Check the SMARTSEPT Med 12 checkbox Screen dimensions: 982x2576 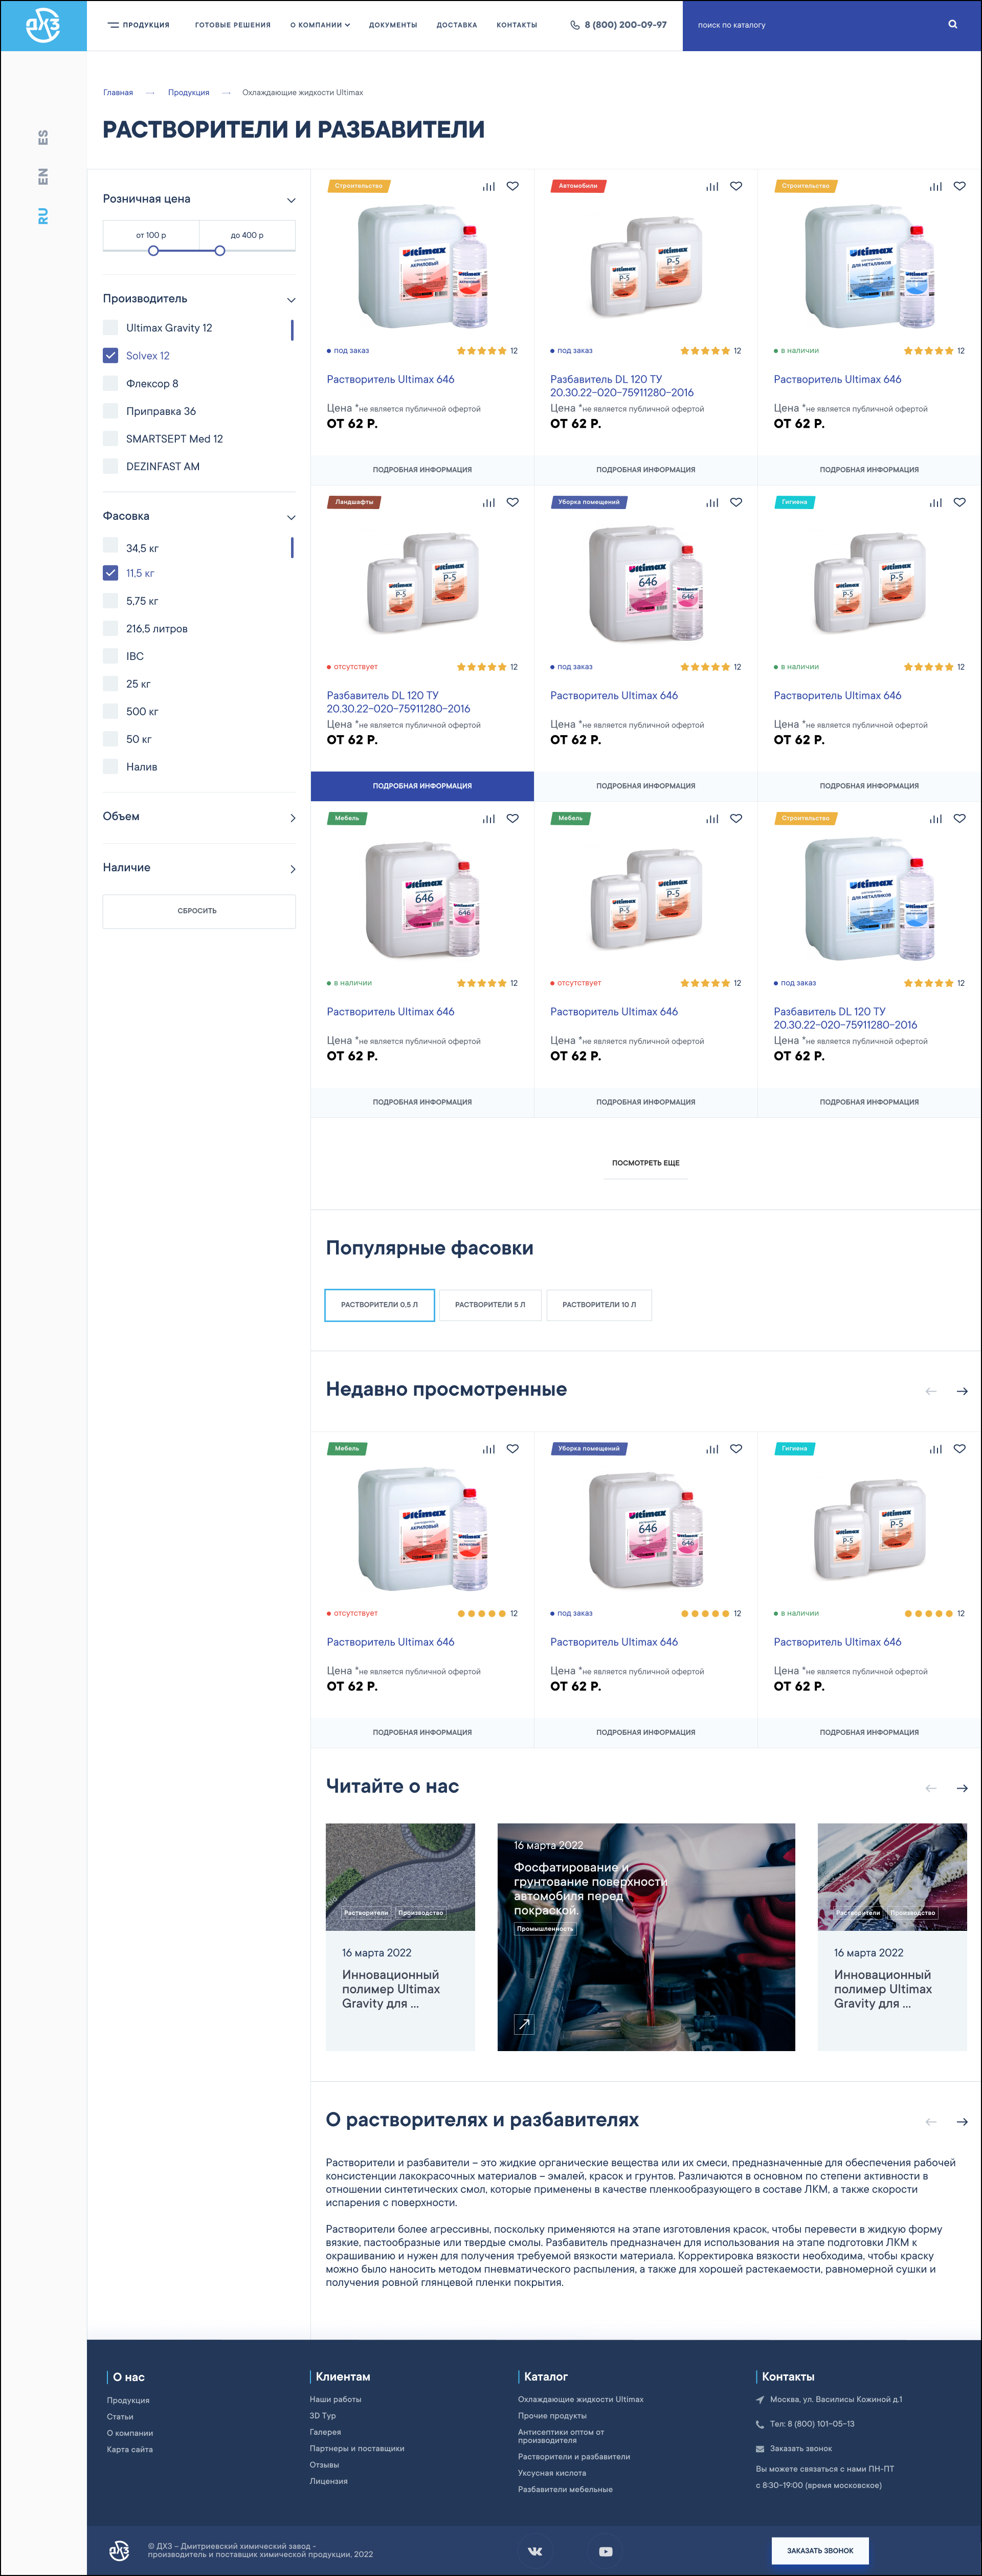pyautogui.click(x=111, y=438)
